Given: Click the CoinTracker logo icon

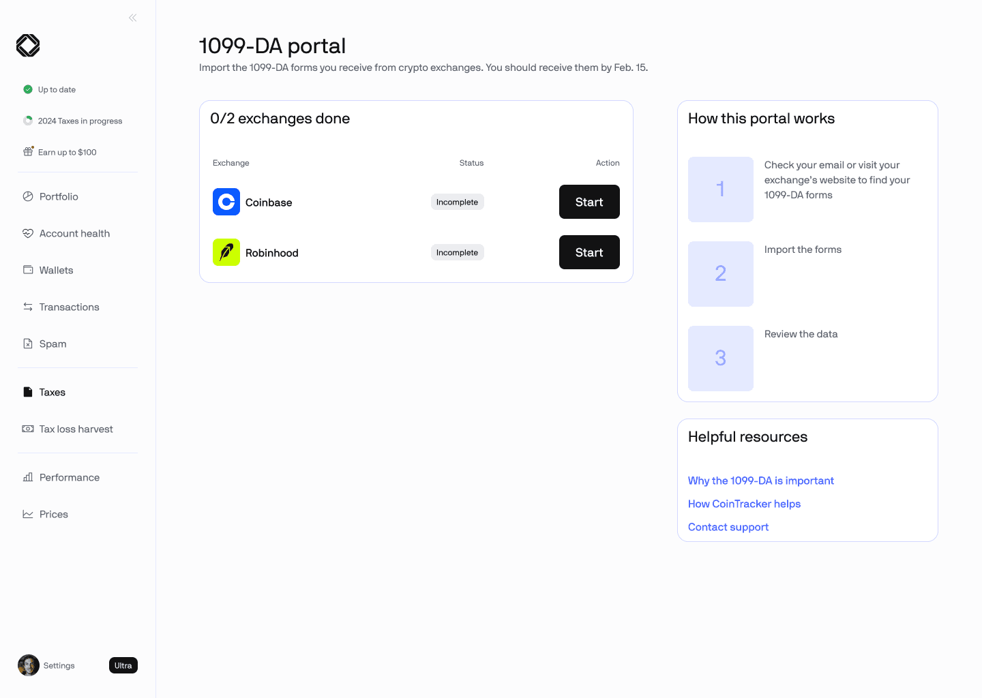Looking at the screenshot, I should [x=28, y=46].
